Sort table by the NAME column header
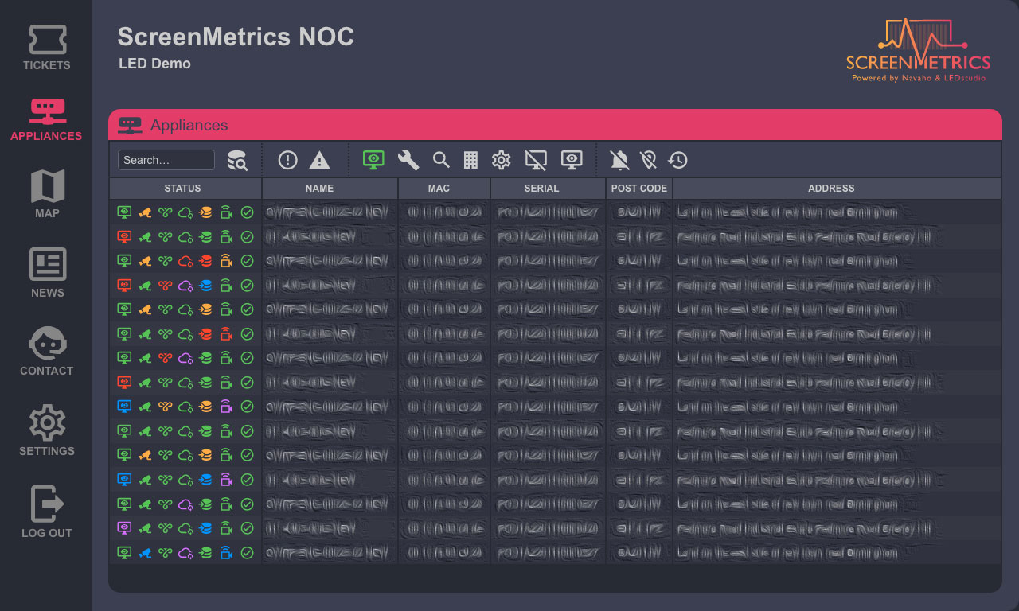The height and width of the screenshot is (611, 1019). pos(319,189)
